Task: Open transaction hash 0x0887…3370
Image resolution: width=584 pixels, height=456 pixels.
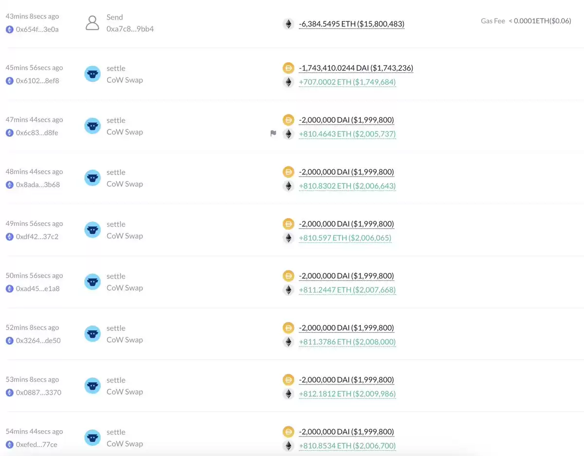Action: tap(38, 392)
